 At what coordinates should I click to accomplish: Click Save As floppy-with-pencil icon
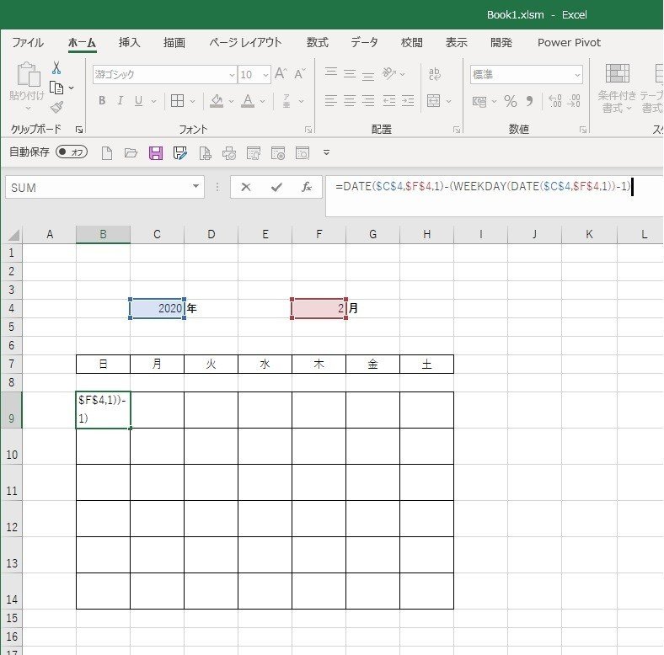[x=180, y=152]
